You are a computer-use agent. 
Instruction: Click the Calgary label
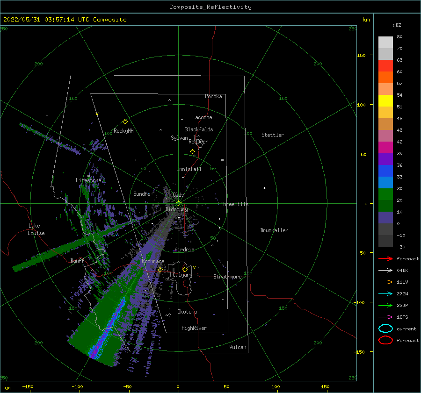point(182,275)
